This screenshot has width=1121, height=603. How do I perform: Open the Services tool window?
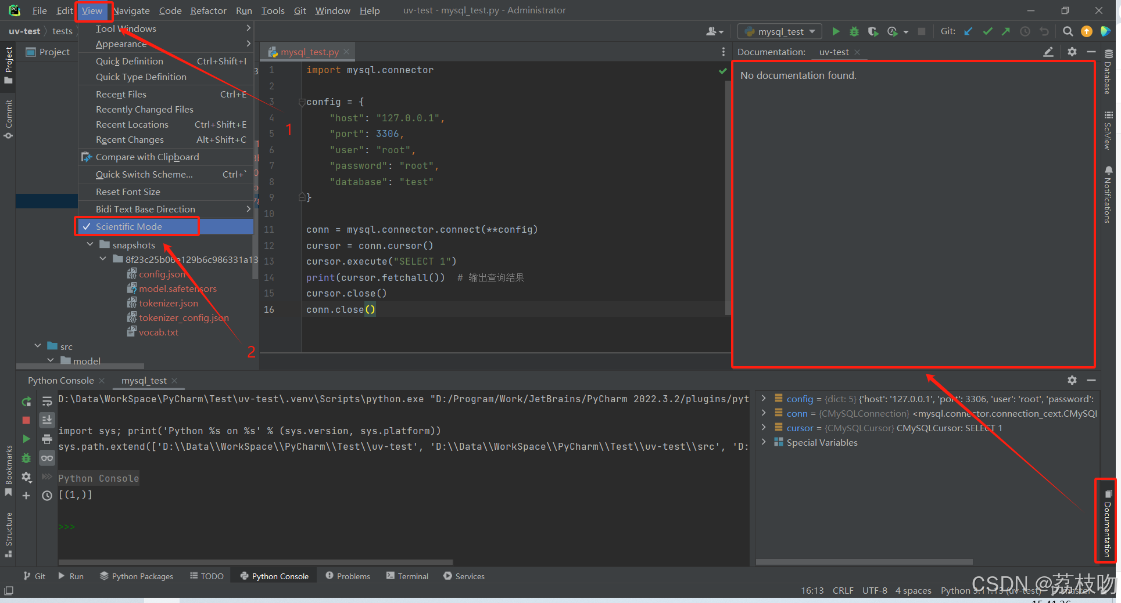464,576
